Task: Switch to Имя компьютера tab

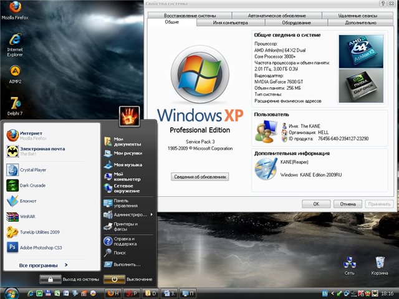Action: [230, 22]
